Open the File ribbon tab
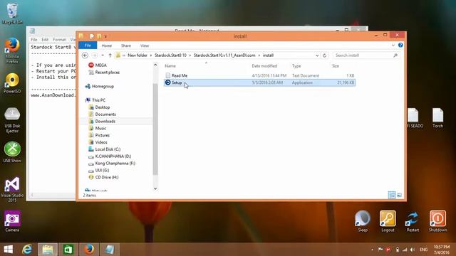Image resolution: width=456 pixels, height=256 pixels. pos(88,46)
